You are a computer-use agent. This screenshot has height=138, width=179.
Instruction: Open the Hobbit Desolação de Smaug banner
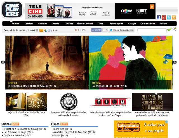tap(47, 63)
